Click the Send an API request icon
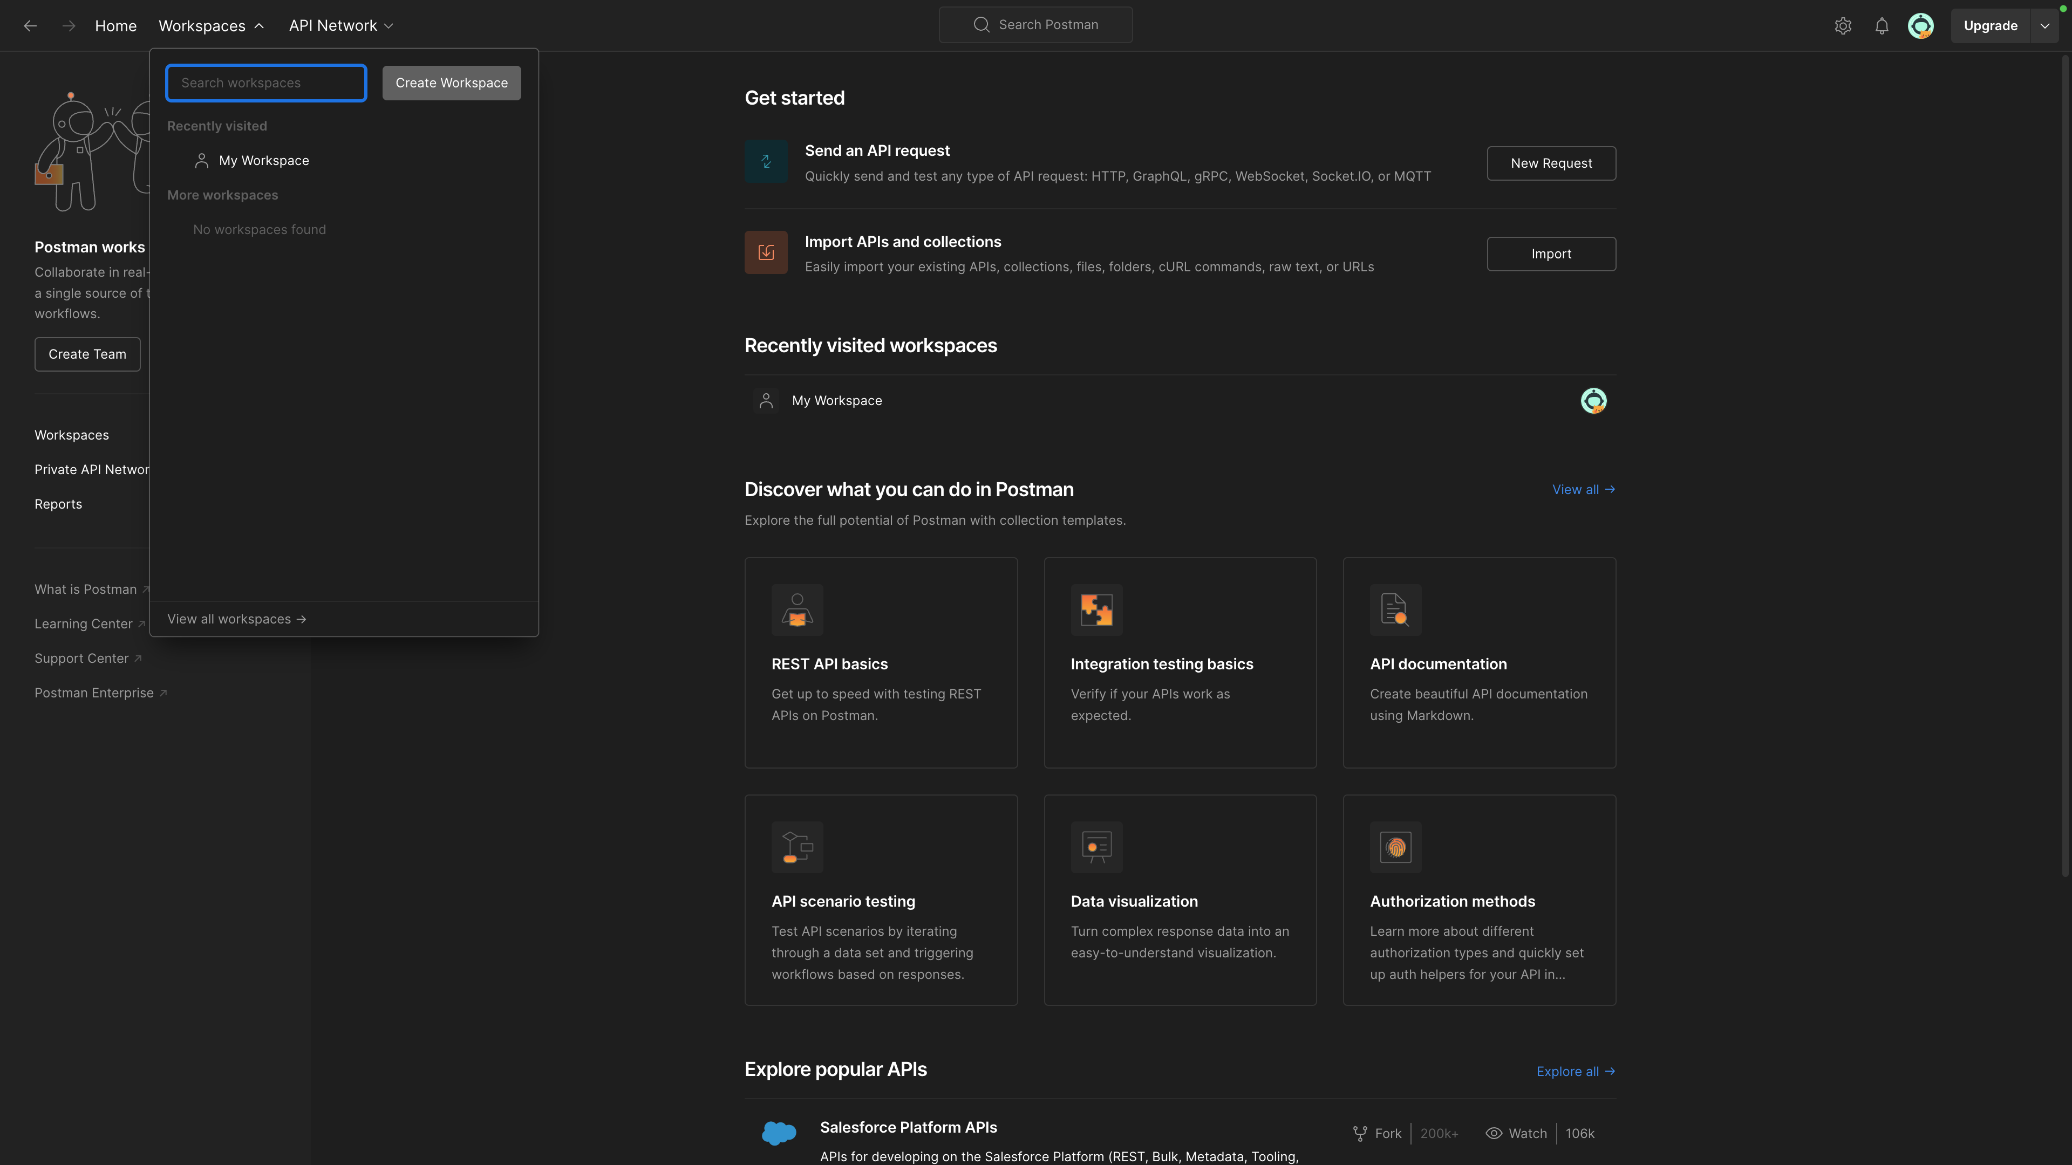This screenshot has height=1165, width=2072. pyautogui.click(x=766, y=162)
